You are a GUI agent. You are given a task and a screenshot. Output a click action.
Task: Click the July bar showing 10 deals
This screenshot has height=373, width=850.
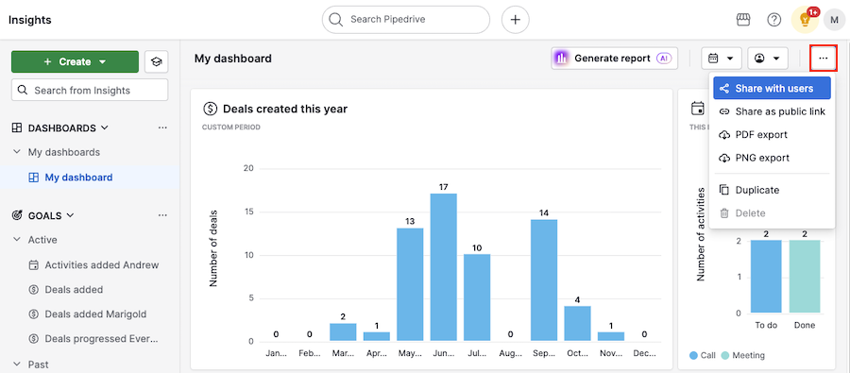point(477,297)
